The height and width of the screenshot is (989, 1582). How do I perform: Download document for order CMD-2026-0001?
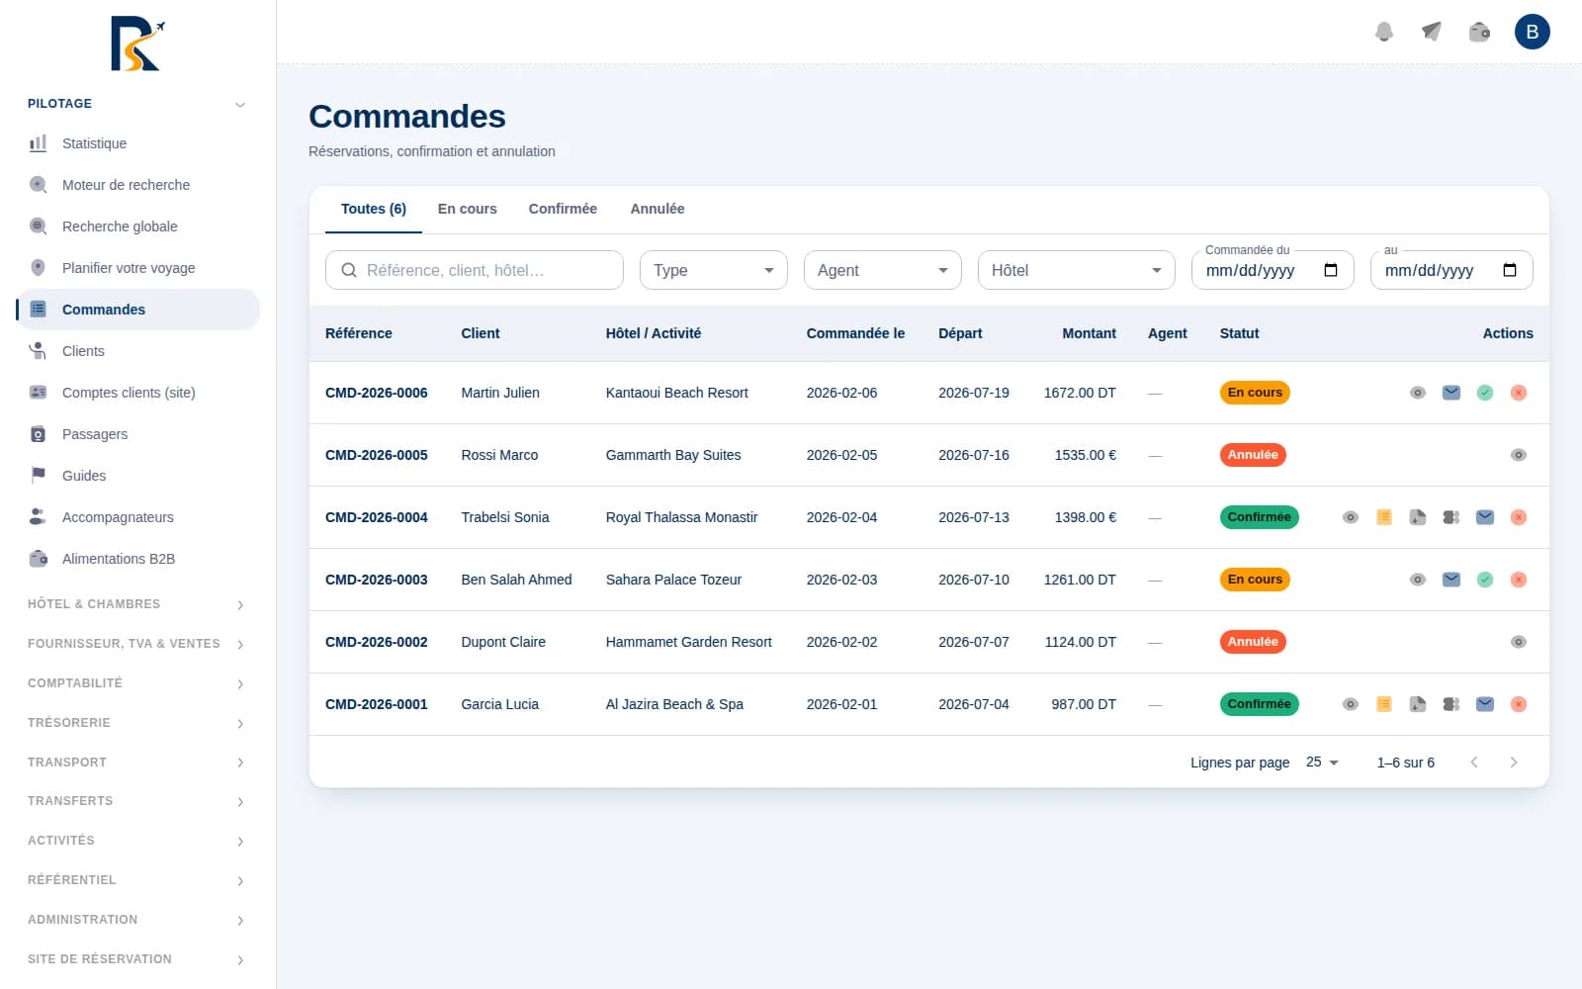click(x=1418, y=704)
